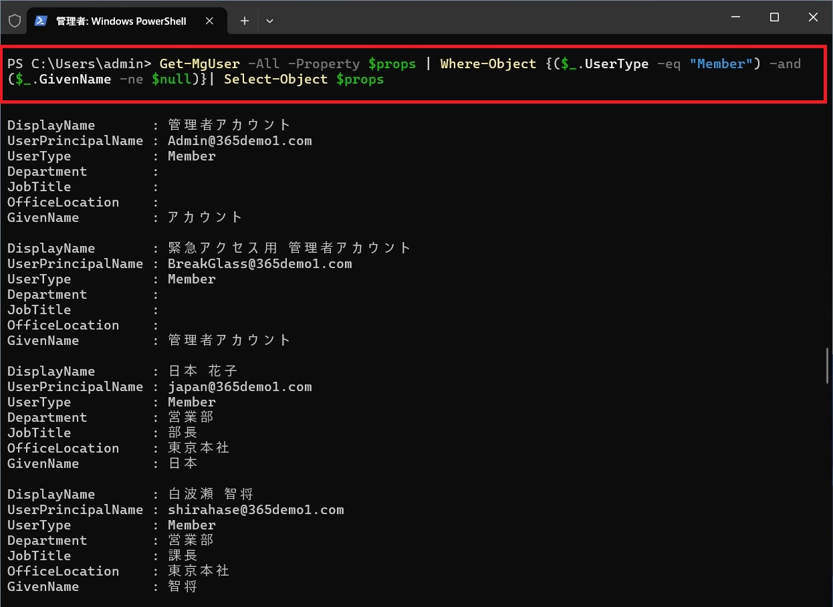This screenshot has height=607, width=833.
Task: Maximize the terminal window
Action: point(774,18)
